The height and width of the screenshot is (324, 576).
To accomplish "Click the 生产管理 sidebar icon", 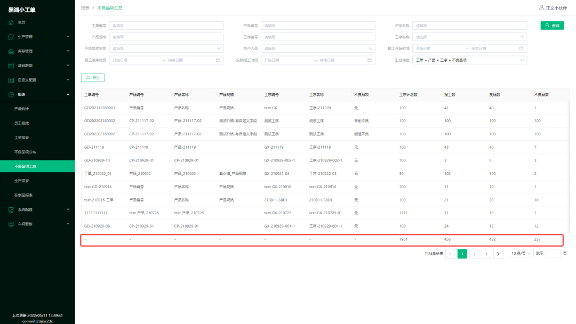I will (x=11, y=37).
